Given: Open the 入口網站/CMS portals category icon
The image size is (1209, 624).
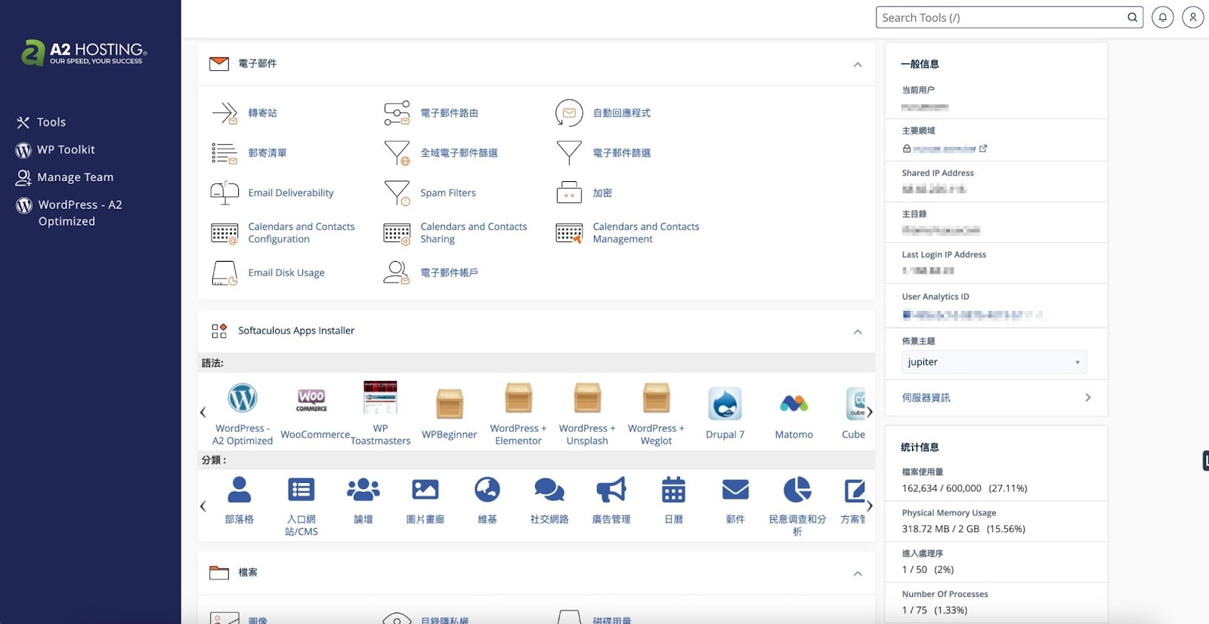Looking at the screenshot, I should click(301, 490).
